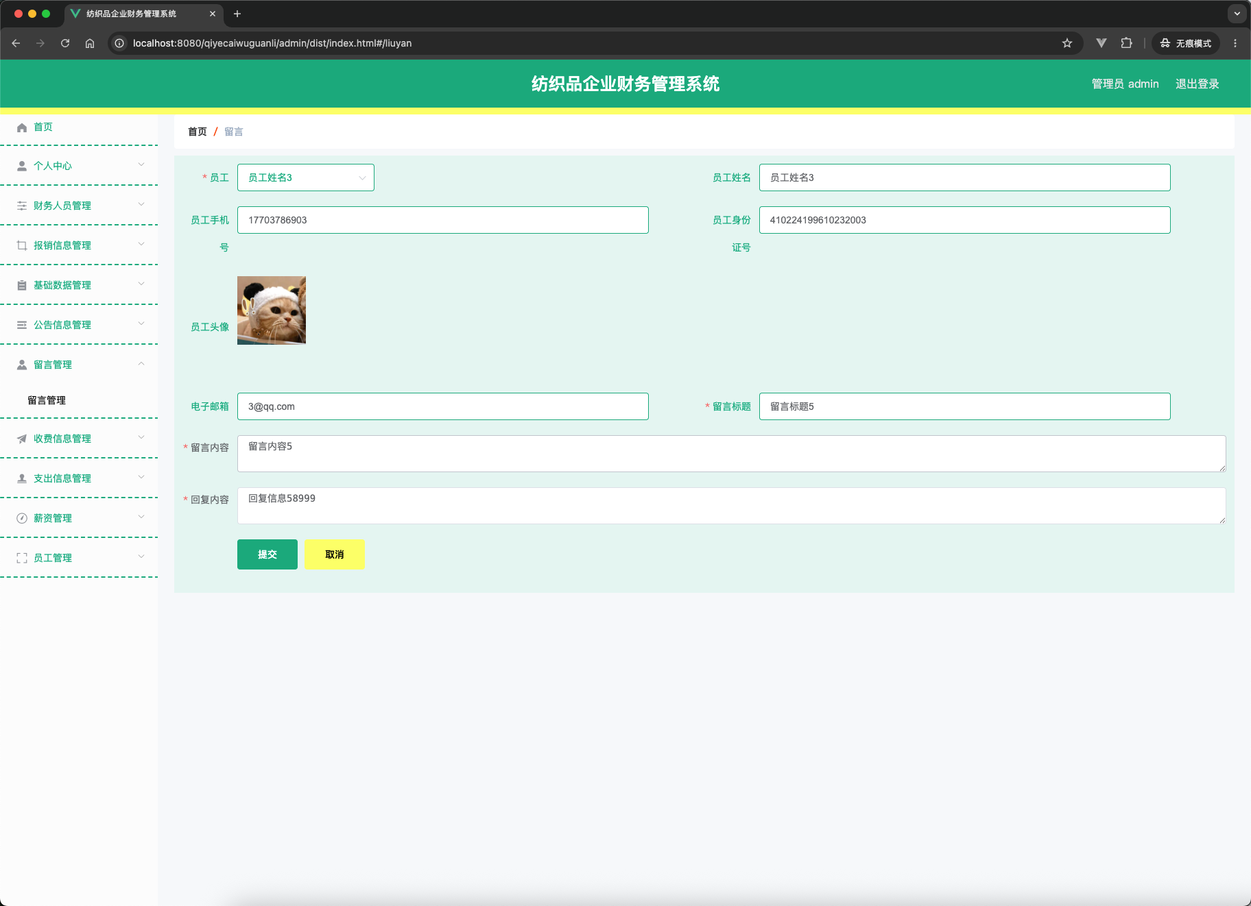This screenshot has width=1251, height=906.
Task: Select the 留言管理 submenu entry
Action: [x=47, y=400]
